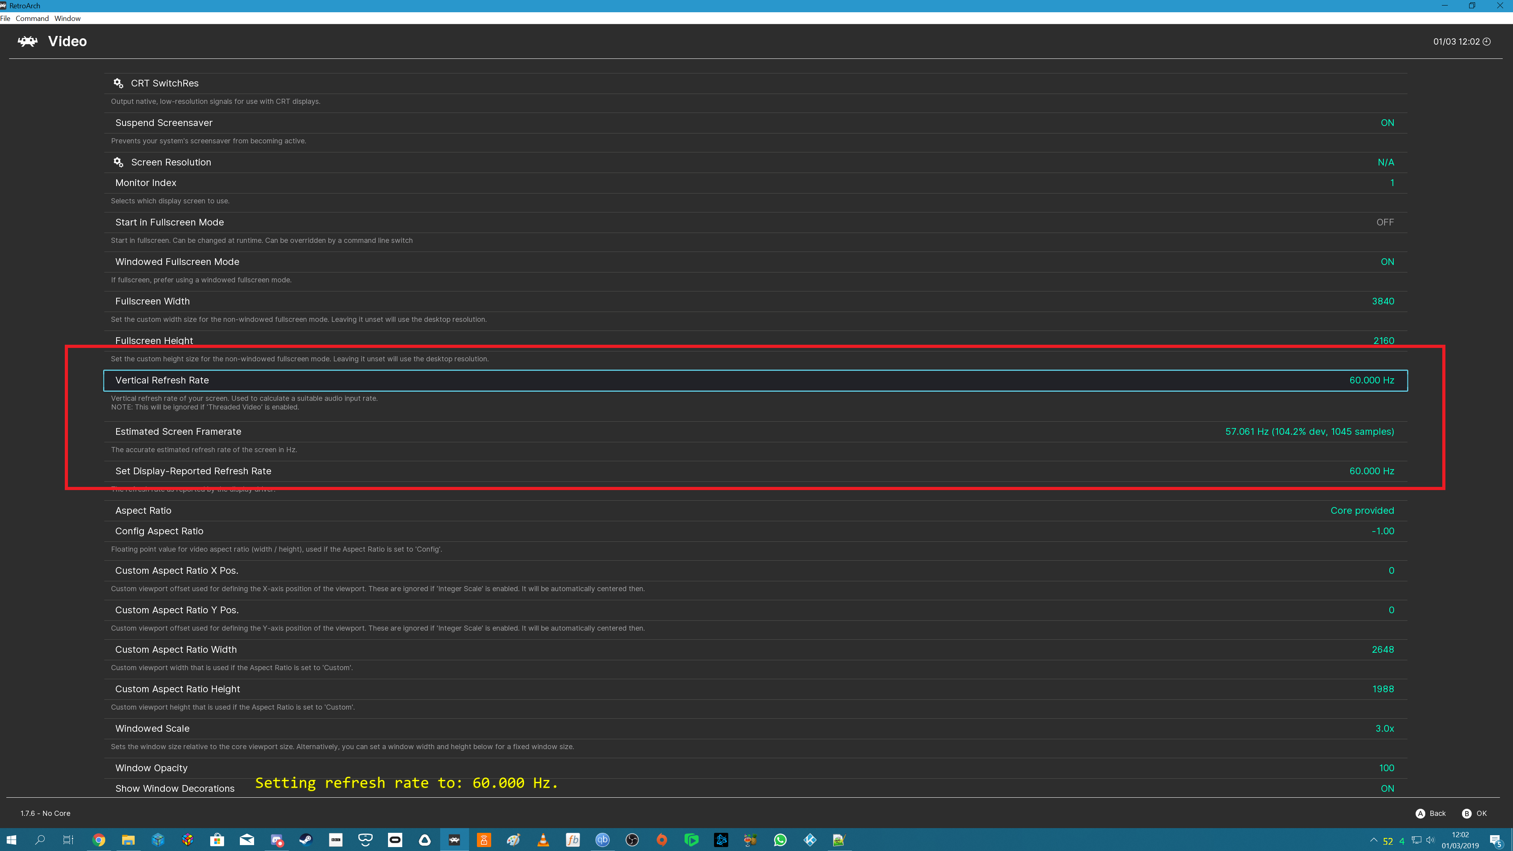Viewport: 1513px width, 851px height.
Task: Edit Config Aspect Ratio value -1.00
Action: click(1383, 531)
